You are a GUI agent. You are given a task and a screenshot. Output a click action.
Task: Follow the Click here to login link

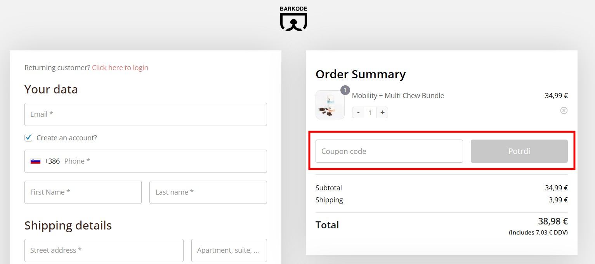[x=120, y=68]
